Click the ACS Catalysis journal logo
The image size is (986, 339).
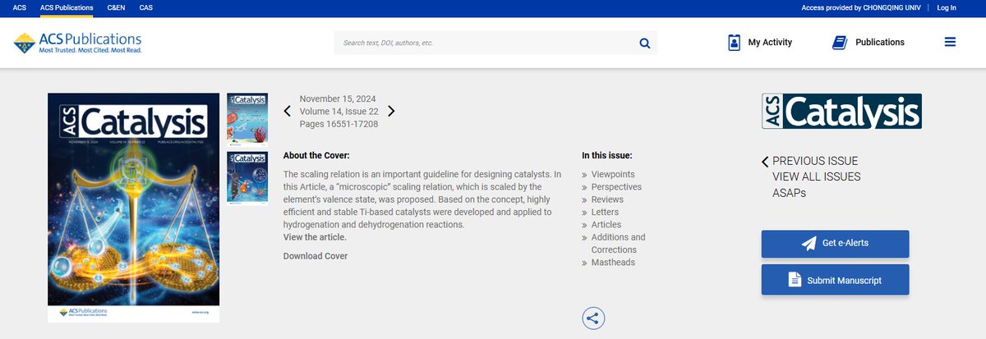click(x=841, y=111)
